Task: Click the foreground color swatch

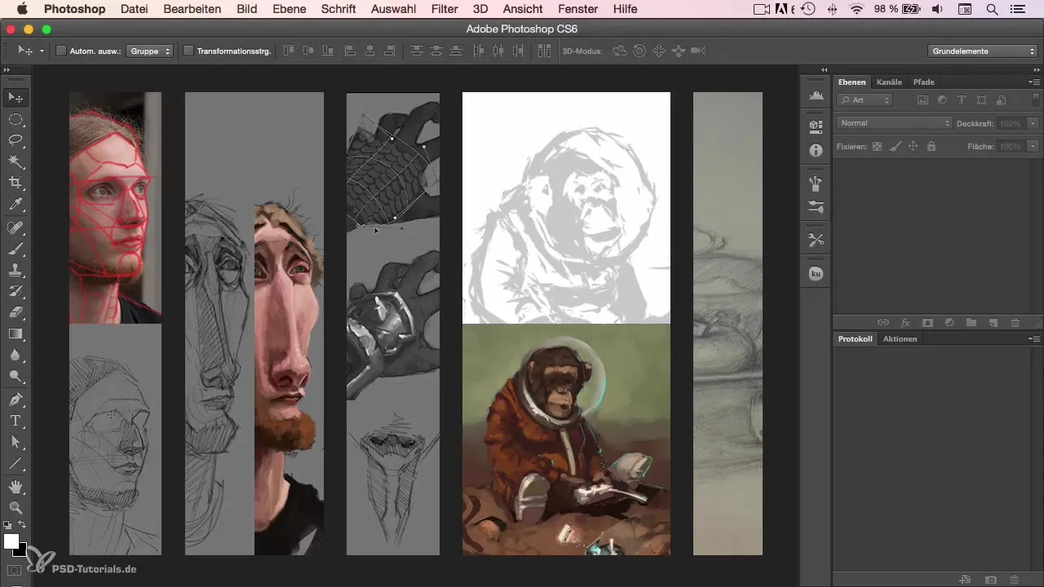Action: pos(11,541)
